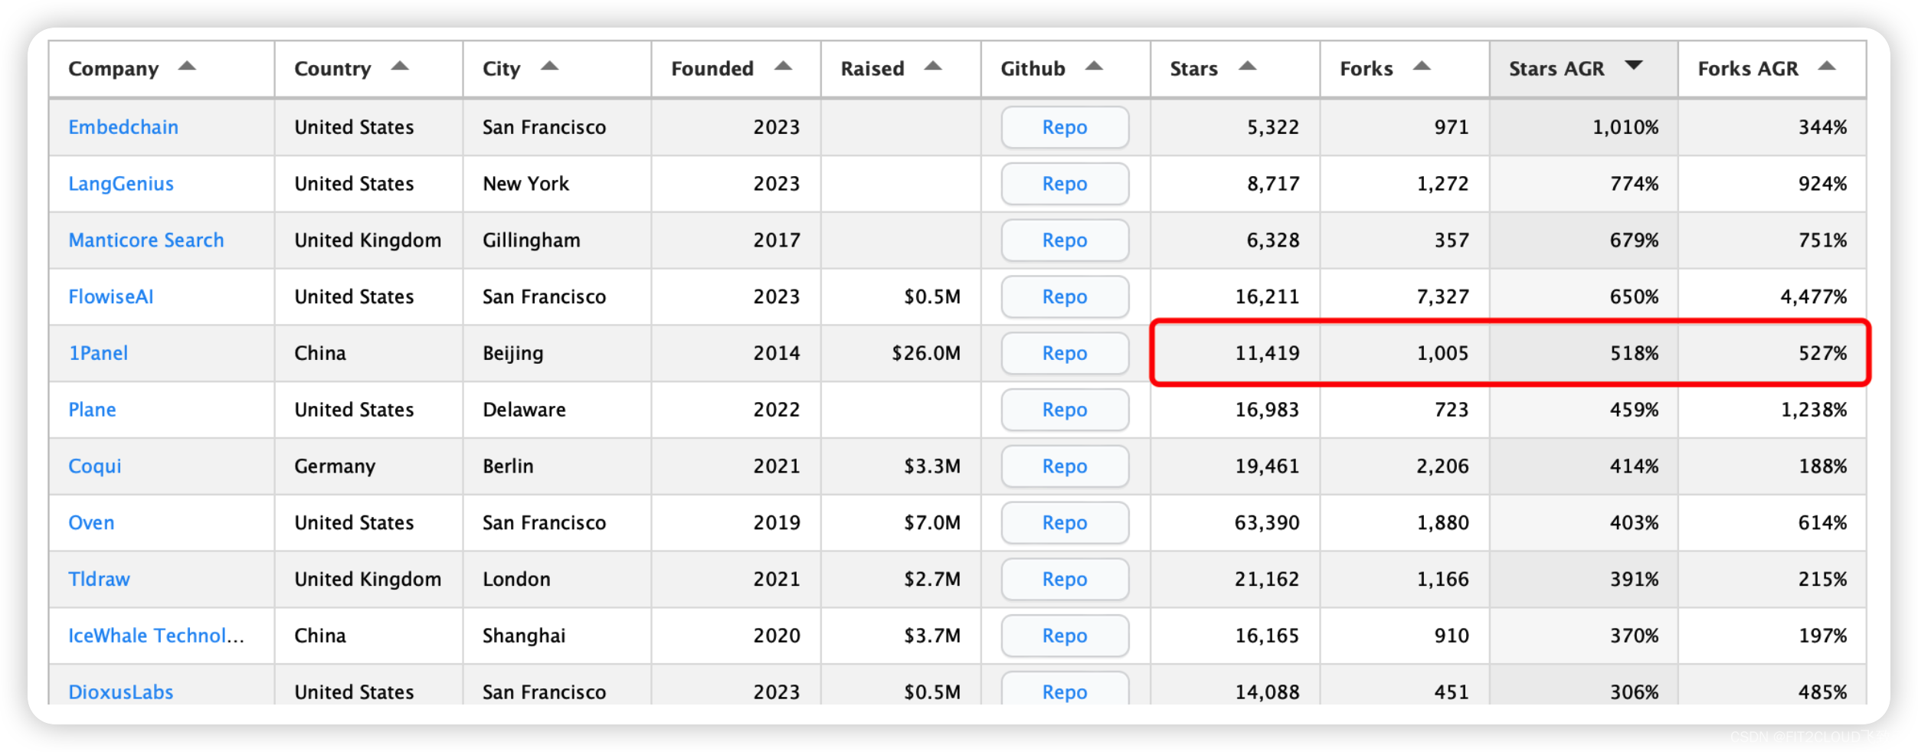Image resolution: width=1918 pixels, height=752 pixels.
Task: Click the Company column header label
Action: (113, 69)
